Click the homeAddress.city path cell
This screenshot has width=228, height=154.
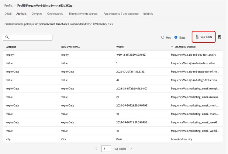pos(182,139)
